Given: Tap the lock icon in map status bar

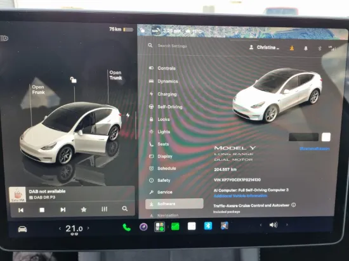Looking at the screenshot, I should (x=142, y=30).
